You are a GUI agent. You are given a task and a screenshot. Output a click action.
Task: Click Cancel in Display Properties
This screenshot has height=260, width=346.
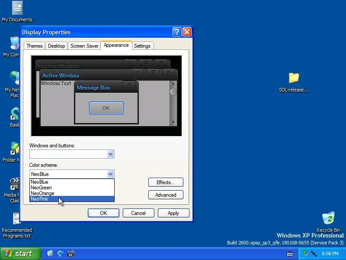pos(138,213)
